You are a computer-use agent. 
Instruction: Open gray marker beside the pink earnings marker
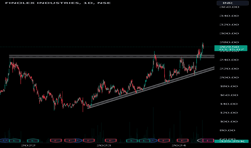click(200, 141)
